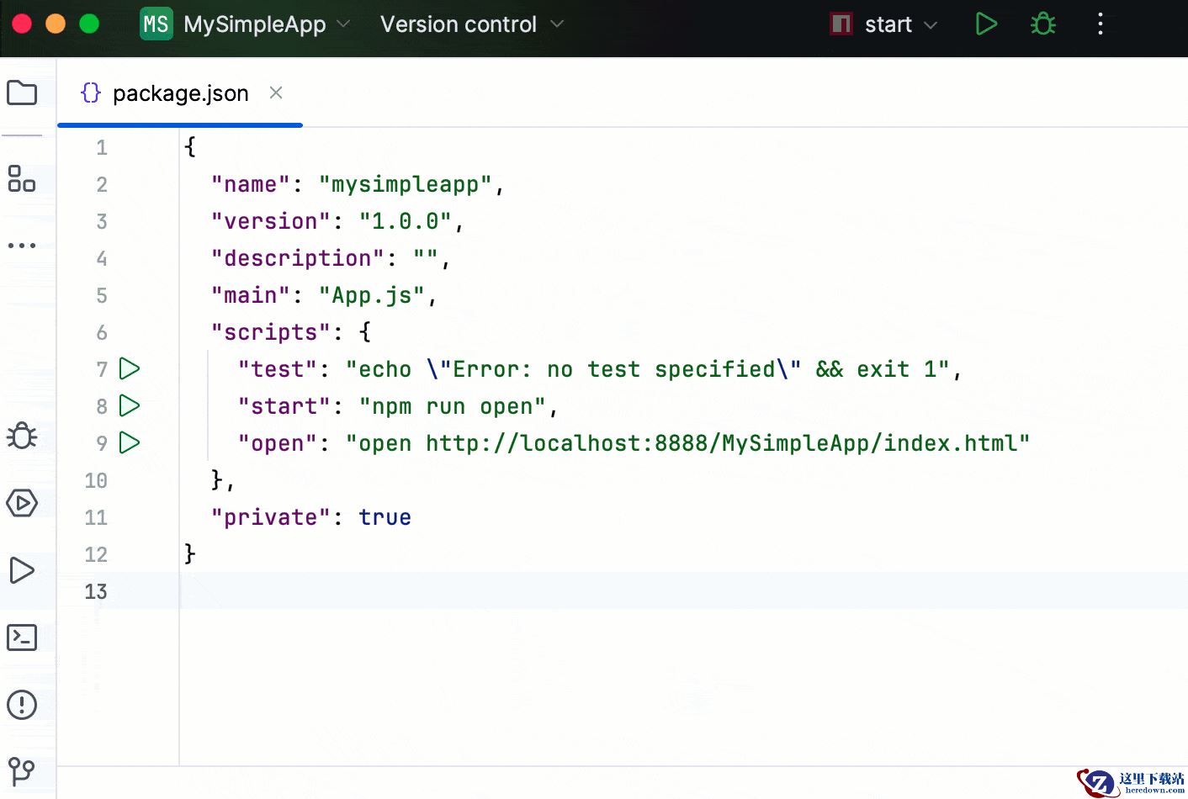Click the "mysimpleapp" value
The width and height of the screenshot is (1188, 799).
point(406,184)
